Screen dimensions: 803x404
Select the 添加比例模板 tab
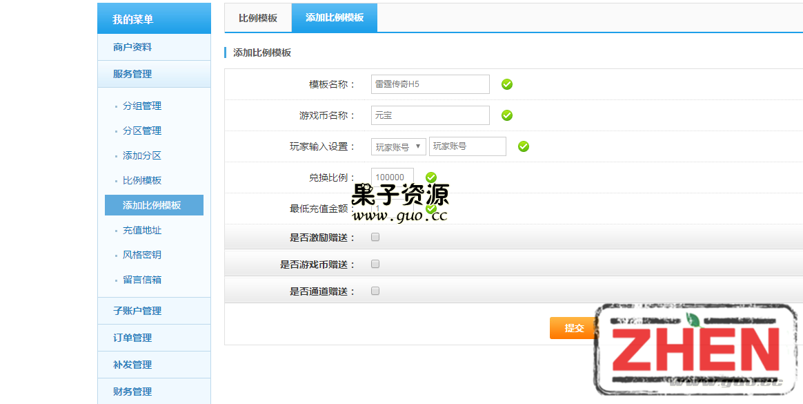coord(335,18)
